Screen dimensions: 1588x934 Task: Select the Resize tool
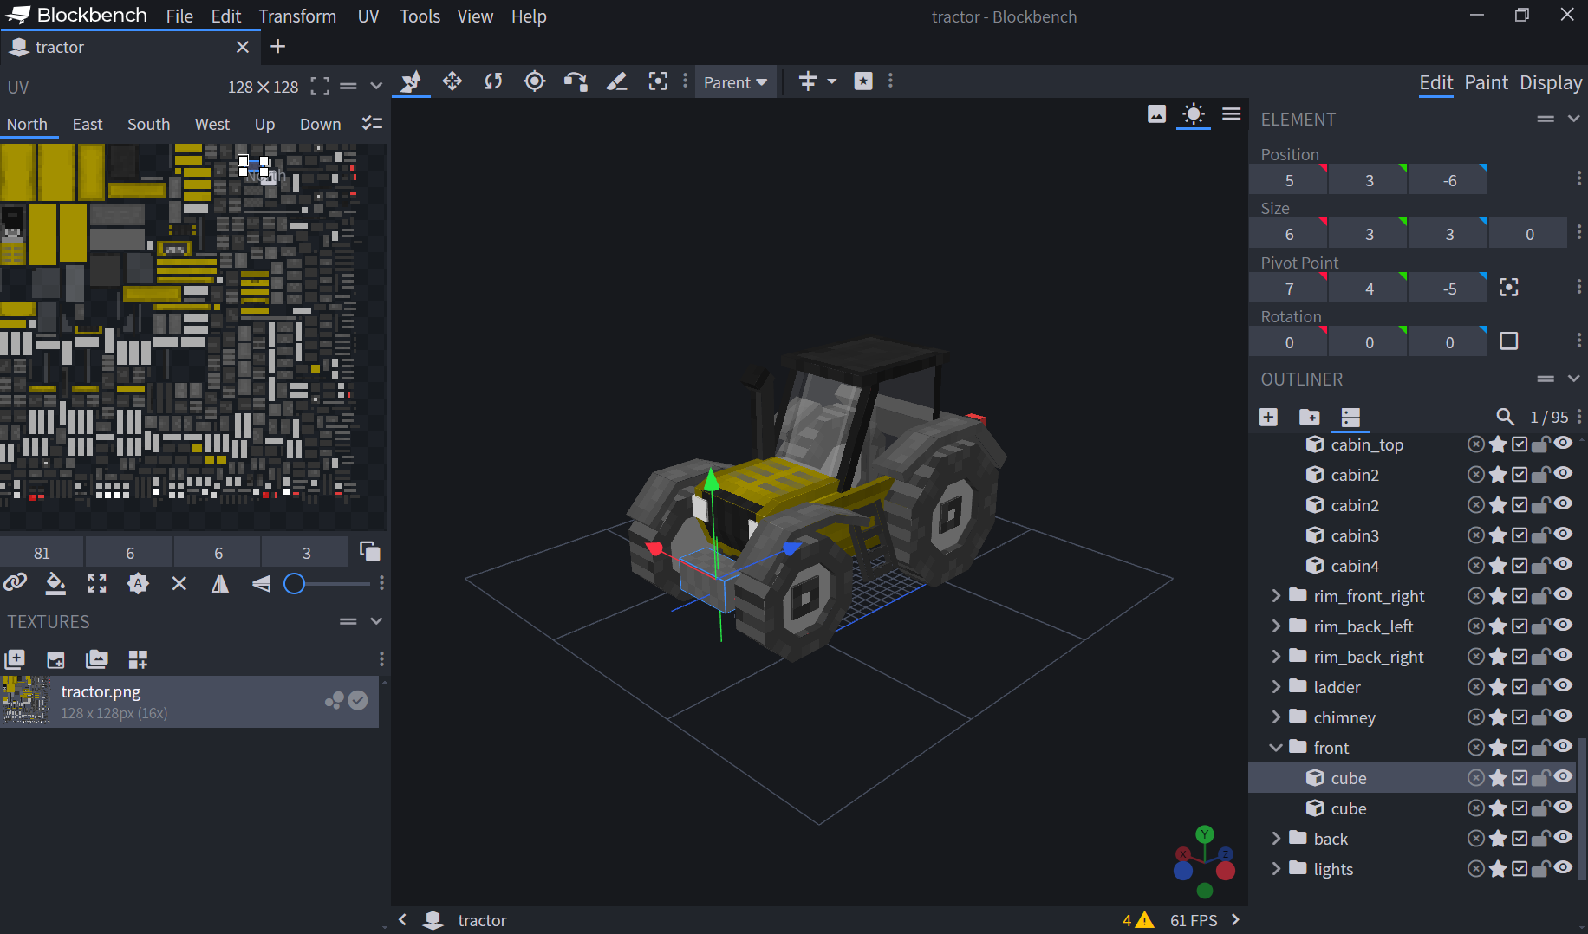(452, 81)
